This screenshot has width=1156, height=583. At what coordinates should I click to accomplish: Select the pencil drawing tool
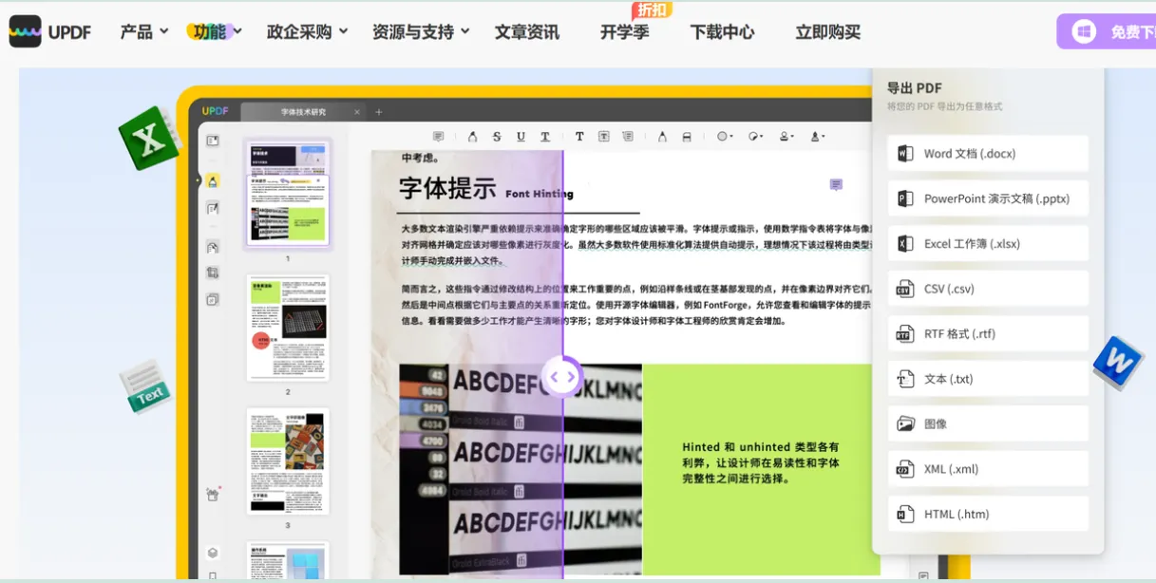coord(662,137)
